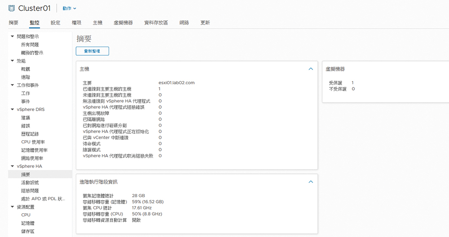Click the 虛擬機器 panel header

tap(335, 69)
